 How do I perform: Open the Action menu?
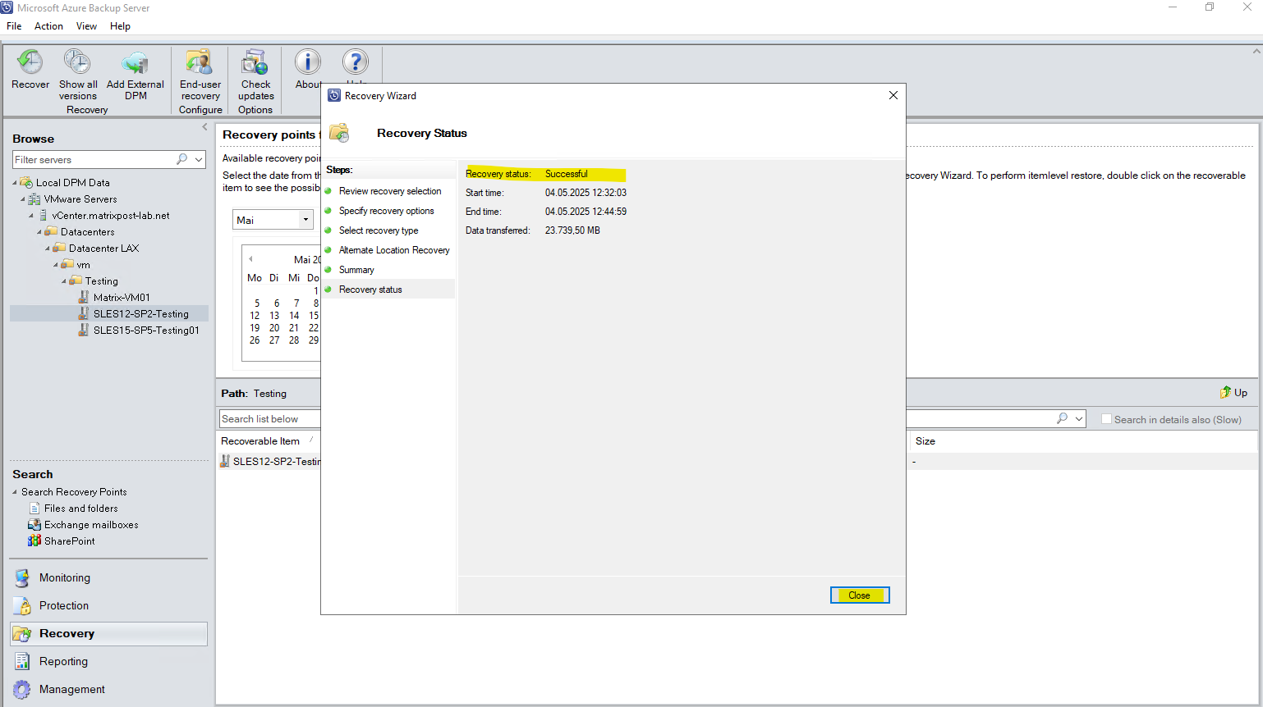click(48, 26)
